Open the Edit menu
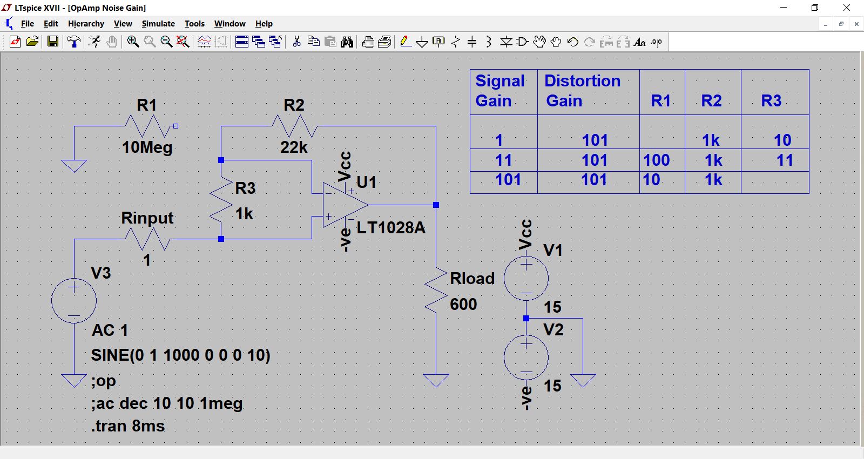The image size is (864, 459). pyautogui.click(x=51, y=24)
